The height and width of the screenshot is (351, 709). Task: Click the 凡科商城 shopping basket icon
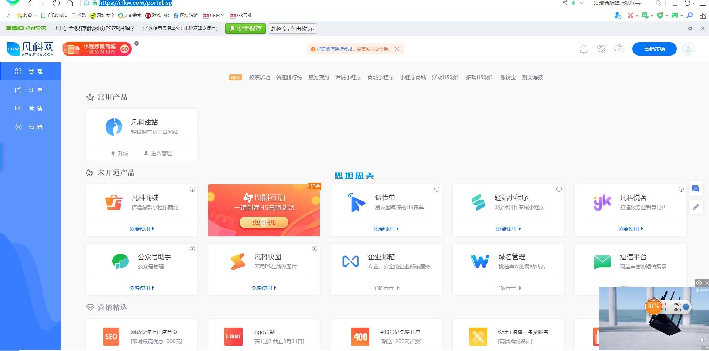114,203
